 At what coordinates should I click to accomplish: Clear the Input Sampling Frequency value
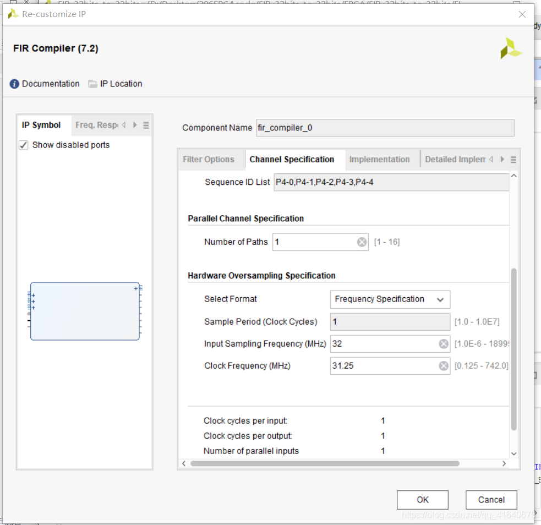tap(444, 344)
